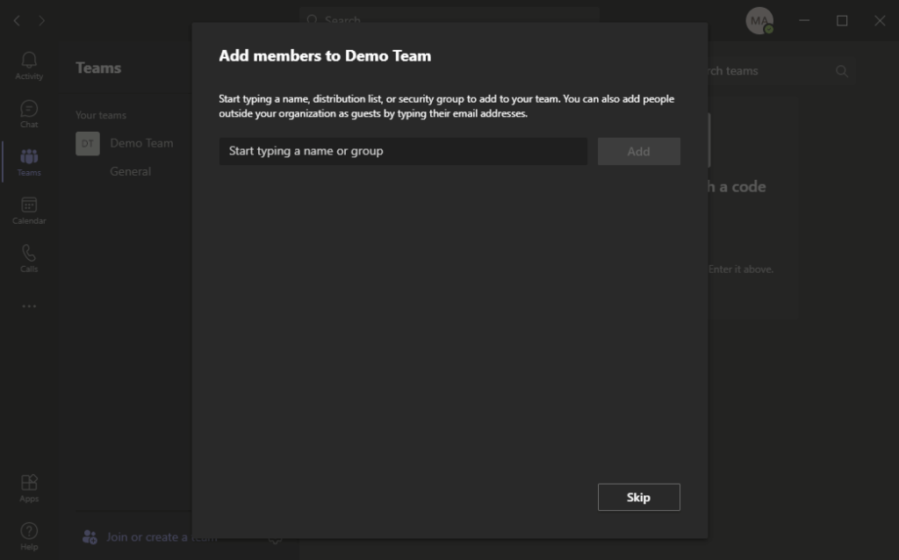The width and height of the screenshot is (899, 560).
Task: Click the Teams panel heading
Action: click(98, 68)
